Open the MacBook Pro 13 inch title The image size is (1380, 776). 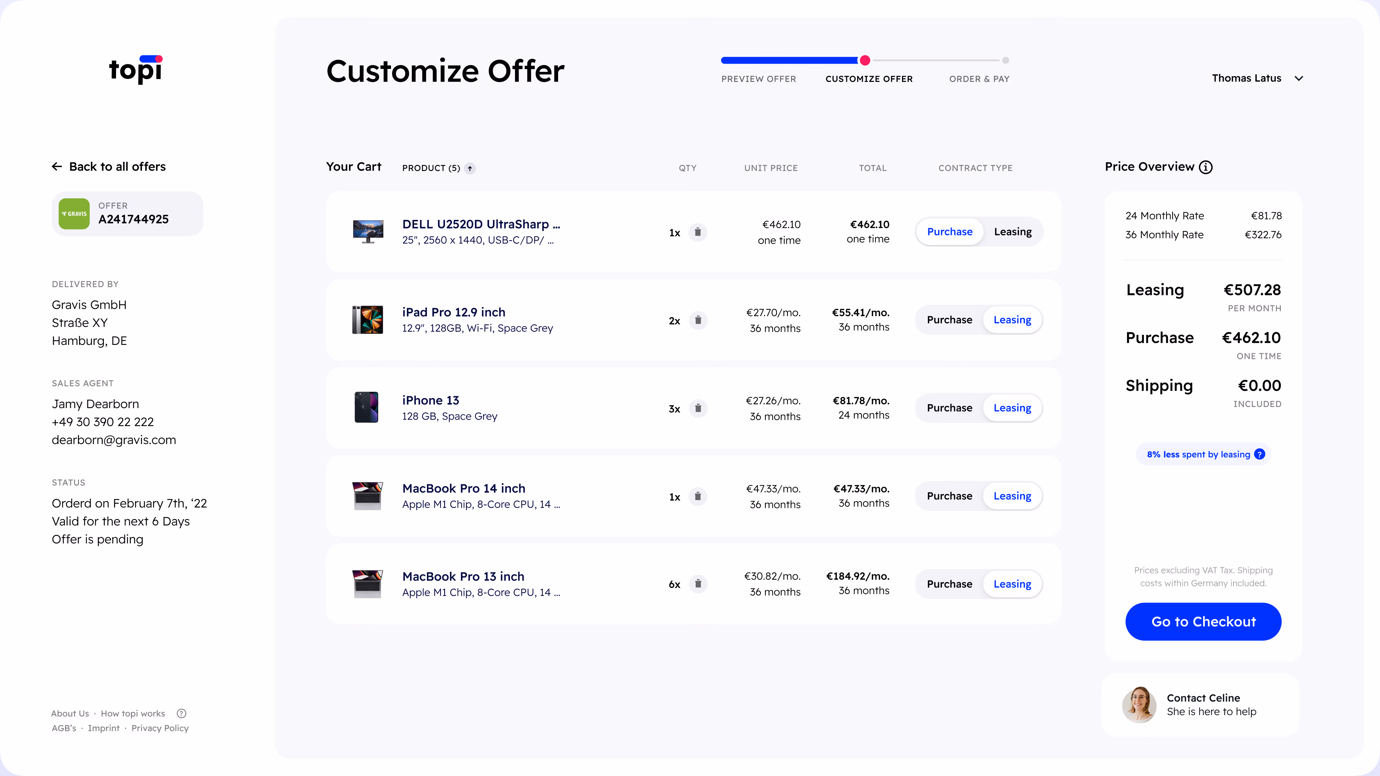(x=463, y=577)
